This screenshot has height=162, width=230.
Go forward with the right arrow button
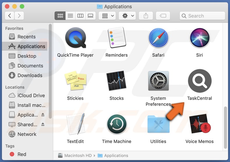coord(19,16)
